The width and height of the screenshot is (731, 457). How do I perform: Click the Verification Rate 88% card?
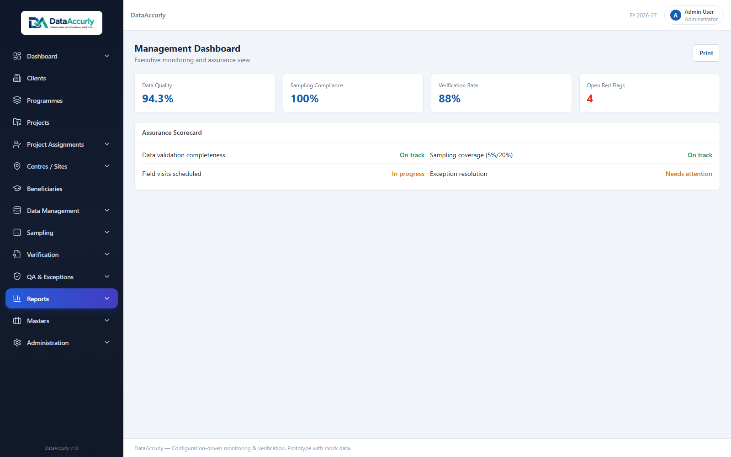pos(501,93)
